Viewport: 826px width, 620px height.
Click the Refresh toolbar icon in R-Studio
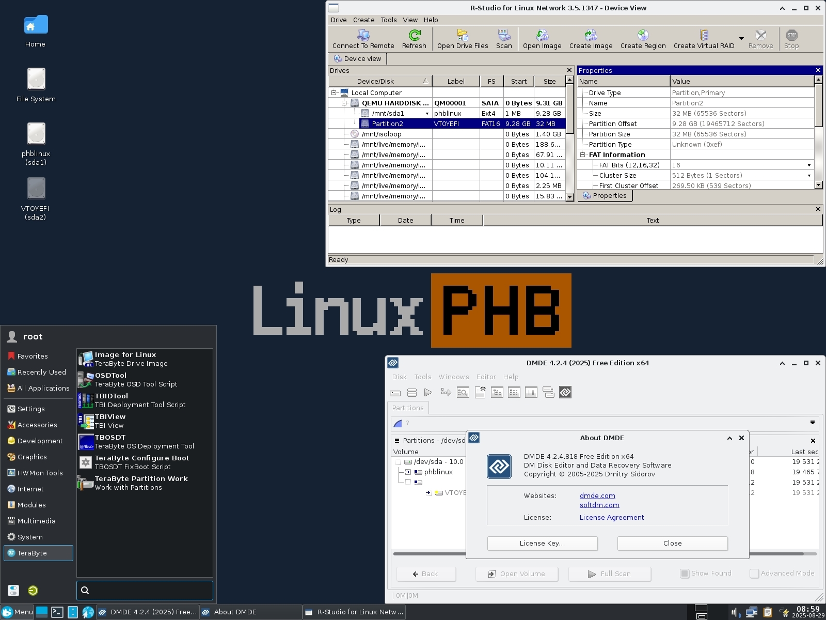[x=414, y=39]
